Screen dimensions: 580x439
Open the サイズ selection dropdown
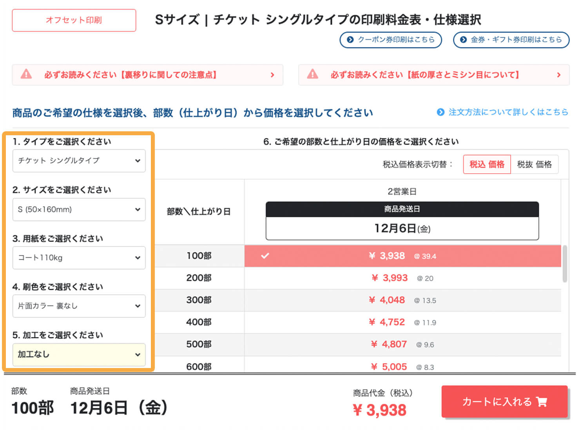click(79, 210)
